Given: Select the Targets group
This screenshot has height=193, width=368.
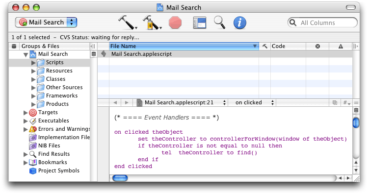Looking at the screenshot, I should 49,113.
